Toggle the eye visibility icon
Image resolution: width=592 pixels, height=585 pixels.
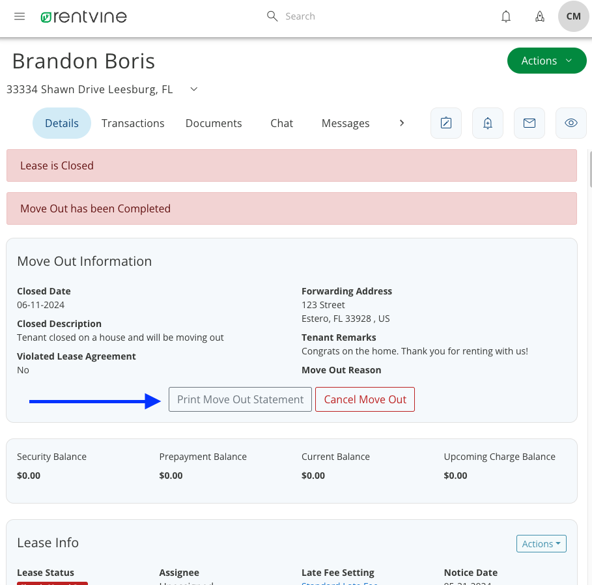click(571, 123)
